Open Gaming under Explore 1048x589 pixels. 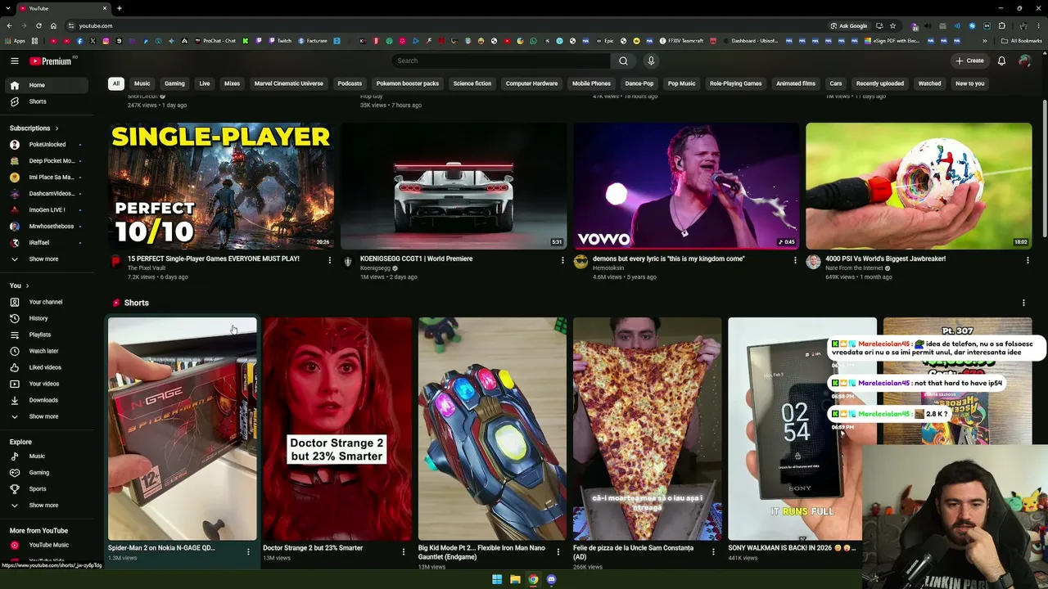pyautogui.click(x=47, y=473)
